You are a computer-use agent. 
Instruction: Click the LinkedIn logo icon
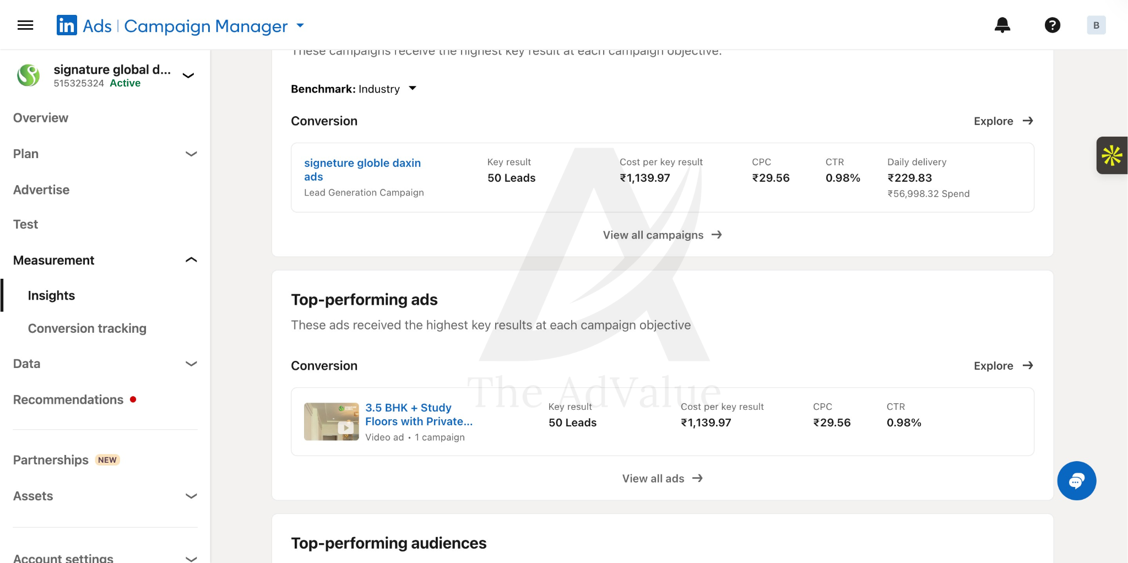pos(67,25)
